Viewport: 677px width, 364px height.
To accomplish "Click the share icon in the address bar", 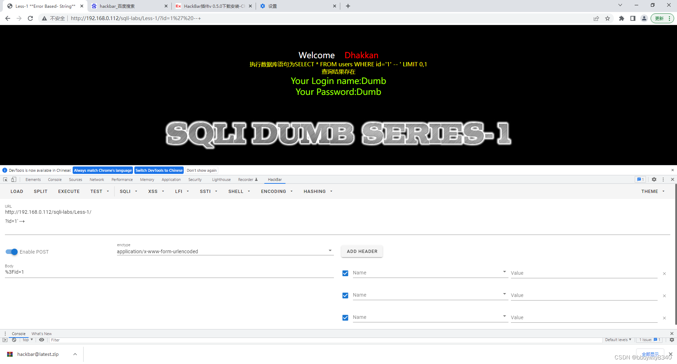I will [x=596, y=18].
